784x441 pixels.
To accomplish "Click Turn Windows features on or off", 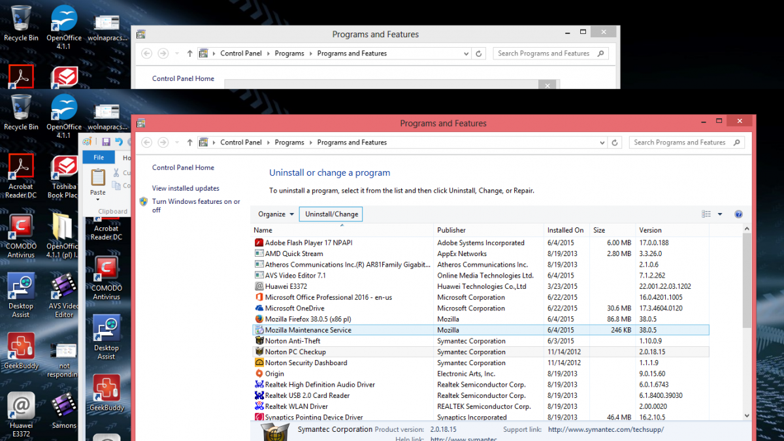I will click(196, 206).
